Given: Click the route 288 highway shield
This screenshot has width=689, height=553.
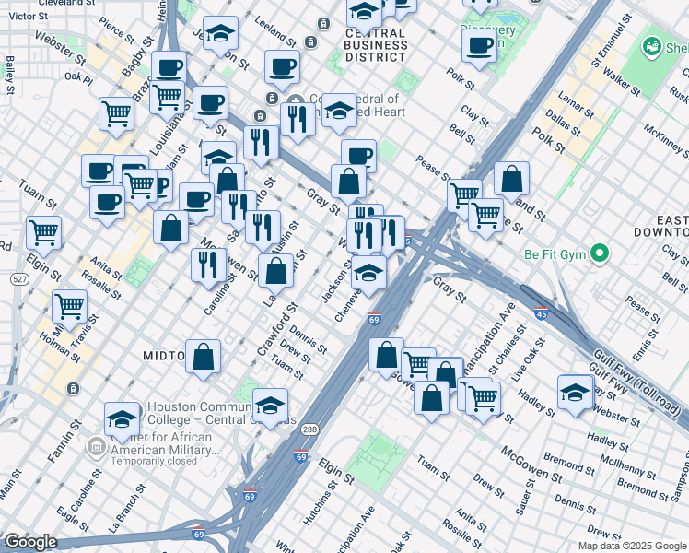Looking at the screenshot, I should 309,429.
